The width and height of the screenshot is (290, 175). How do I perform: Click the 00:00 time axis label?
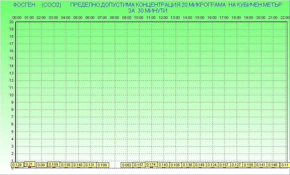(x=17, y=17)
